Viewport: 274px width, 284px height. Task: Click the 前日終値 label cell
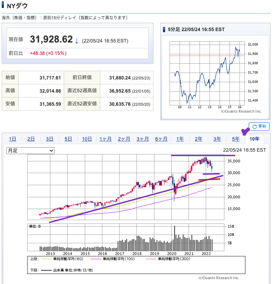point(82,77)
